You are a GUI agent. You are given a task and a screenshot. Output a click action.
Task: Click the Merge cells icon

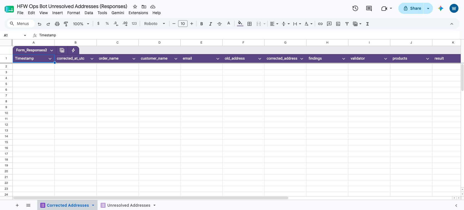click(259, 24)
